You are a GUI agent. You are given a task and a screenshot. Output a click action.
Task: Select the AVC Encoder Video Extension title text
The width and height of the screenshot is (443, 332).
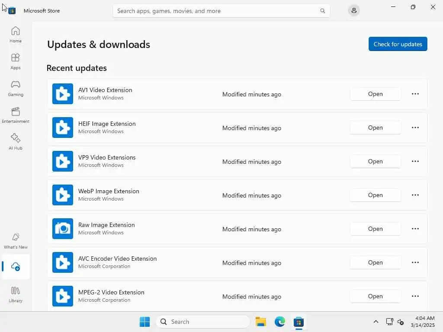tap(117, 259)
